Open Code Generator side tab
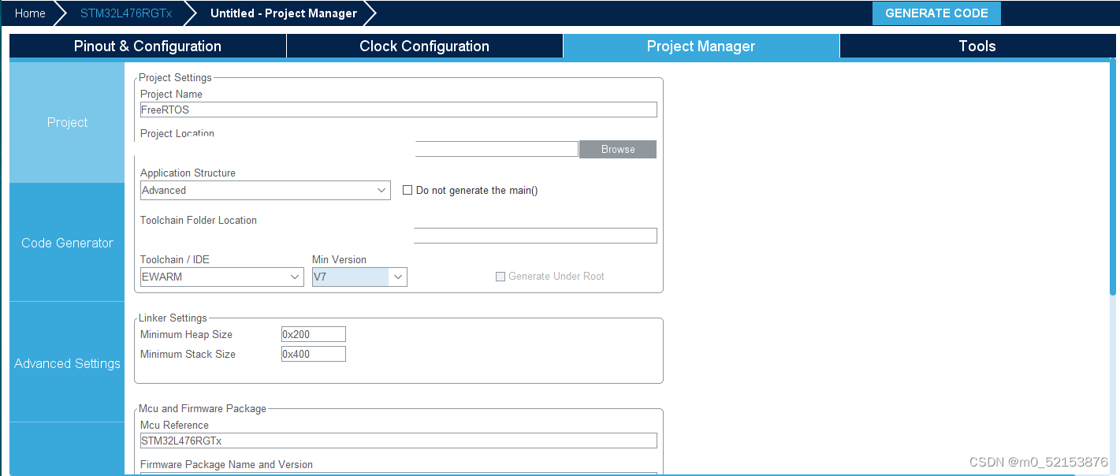 [67, 243]
